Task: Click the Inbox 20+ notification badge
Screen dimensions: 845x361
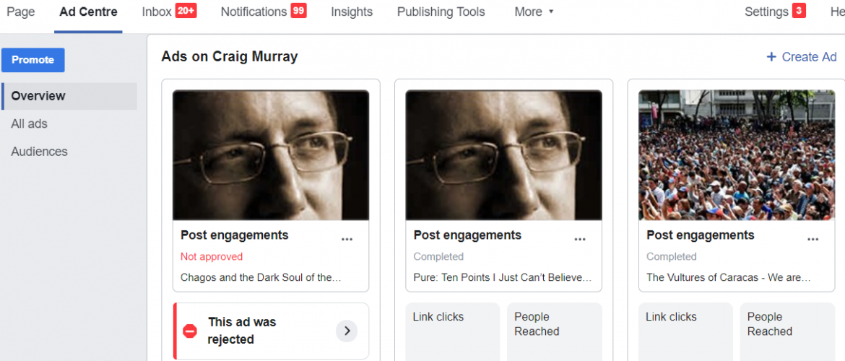Action: [x=186, y=11]
